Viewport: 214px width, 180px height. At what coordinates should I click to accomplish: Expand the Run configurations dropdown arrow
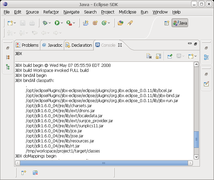click(62, 23)
